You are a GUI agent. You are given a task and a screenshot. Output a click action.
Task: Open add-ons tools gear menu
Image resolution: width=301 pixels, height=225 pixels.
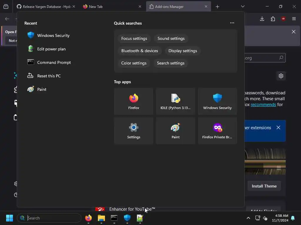tap(281, 76)
